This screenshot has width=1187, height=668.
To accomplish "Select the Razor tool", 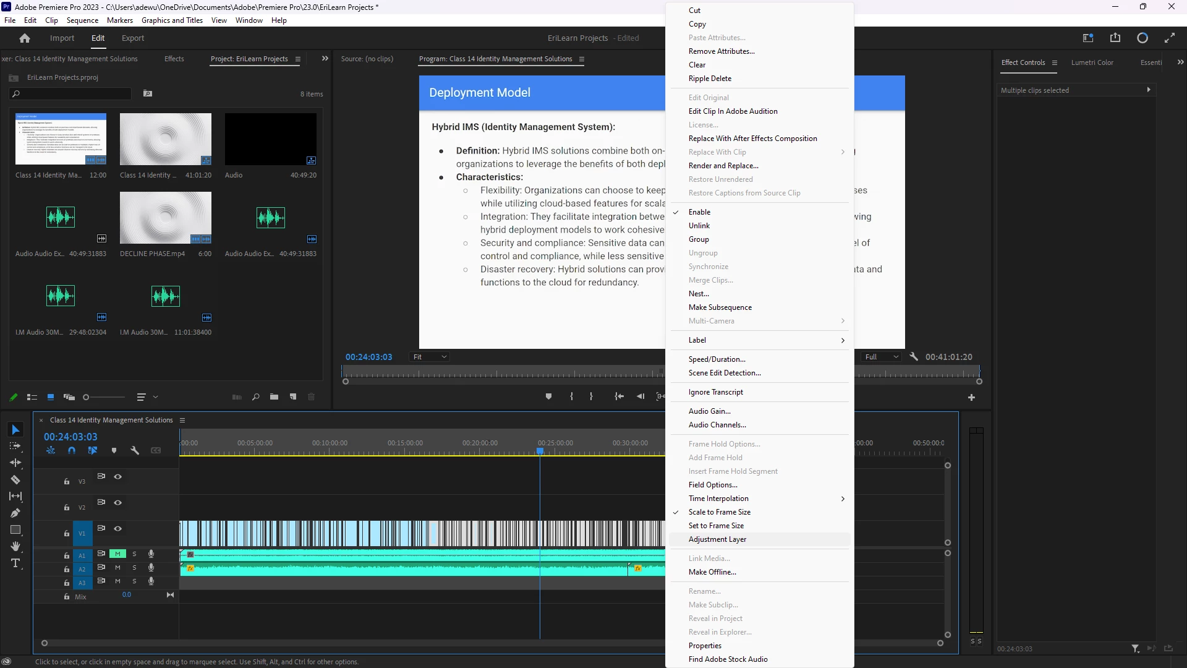I will coord(15,479).
